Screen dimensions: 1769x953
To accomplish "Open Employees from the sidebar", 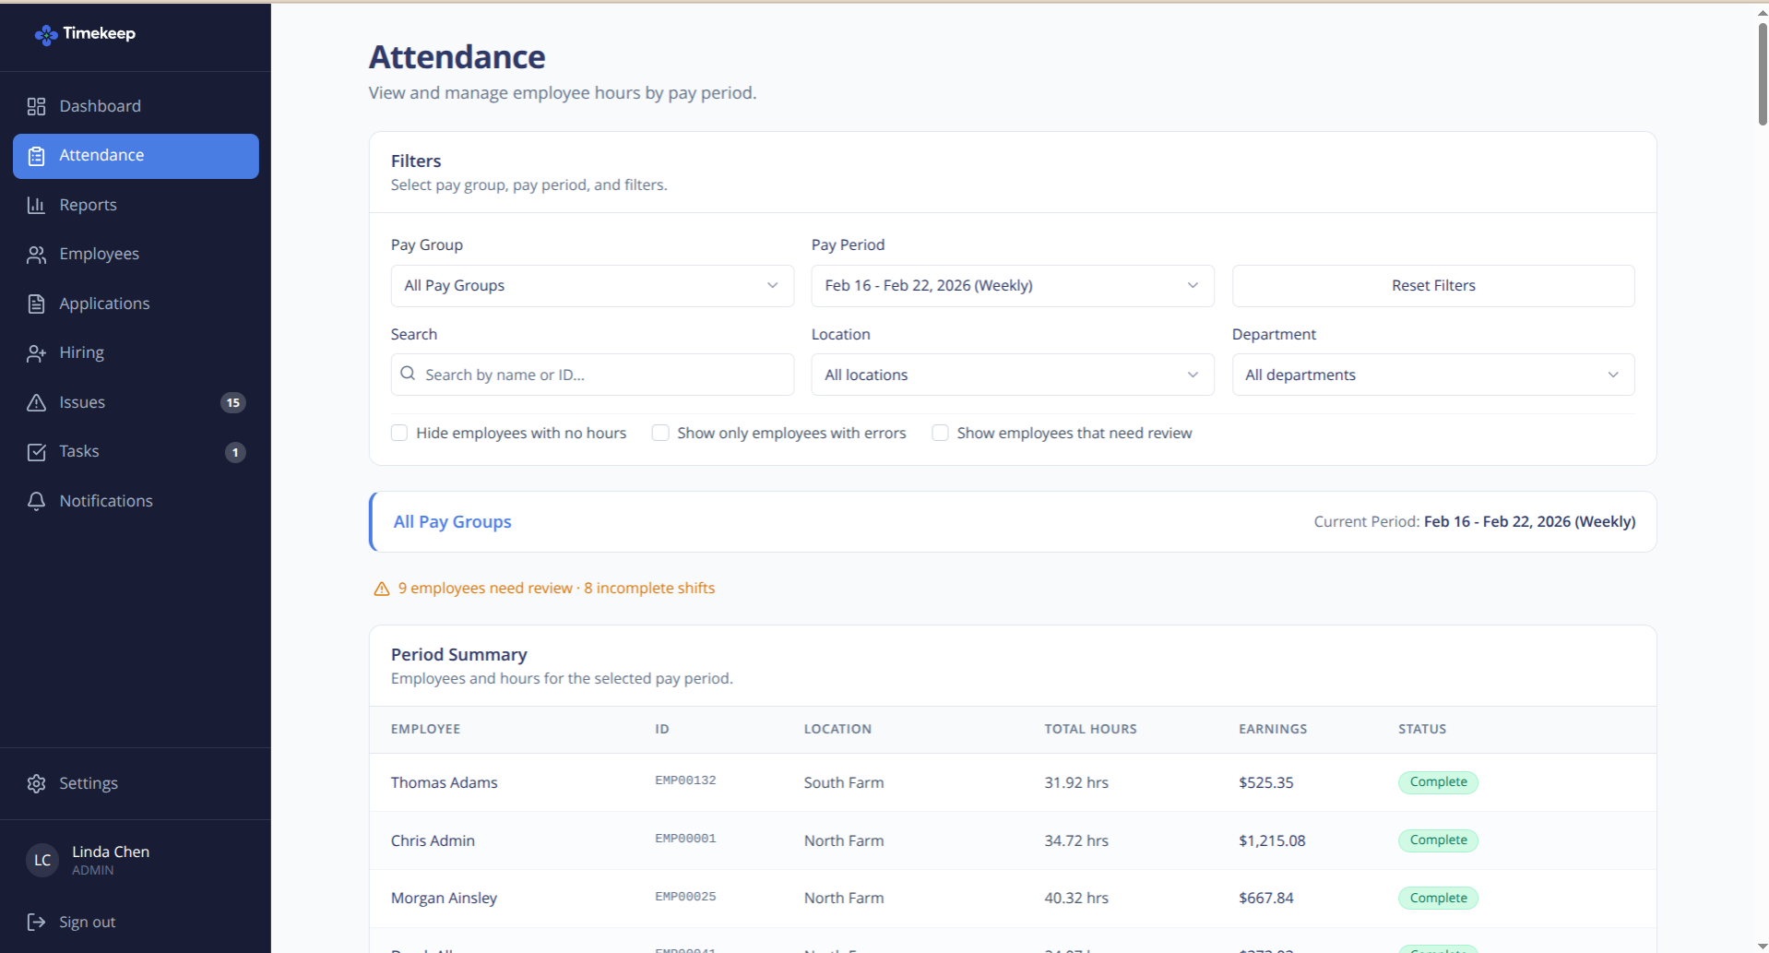I will [x=99, y=253].
